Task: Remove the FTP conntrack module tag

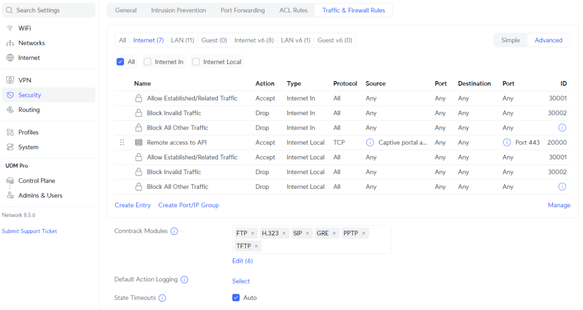Action: [253, 234]
